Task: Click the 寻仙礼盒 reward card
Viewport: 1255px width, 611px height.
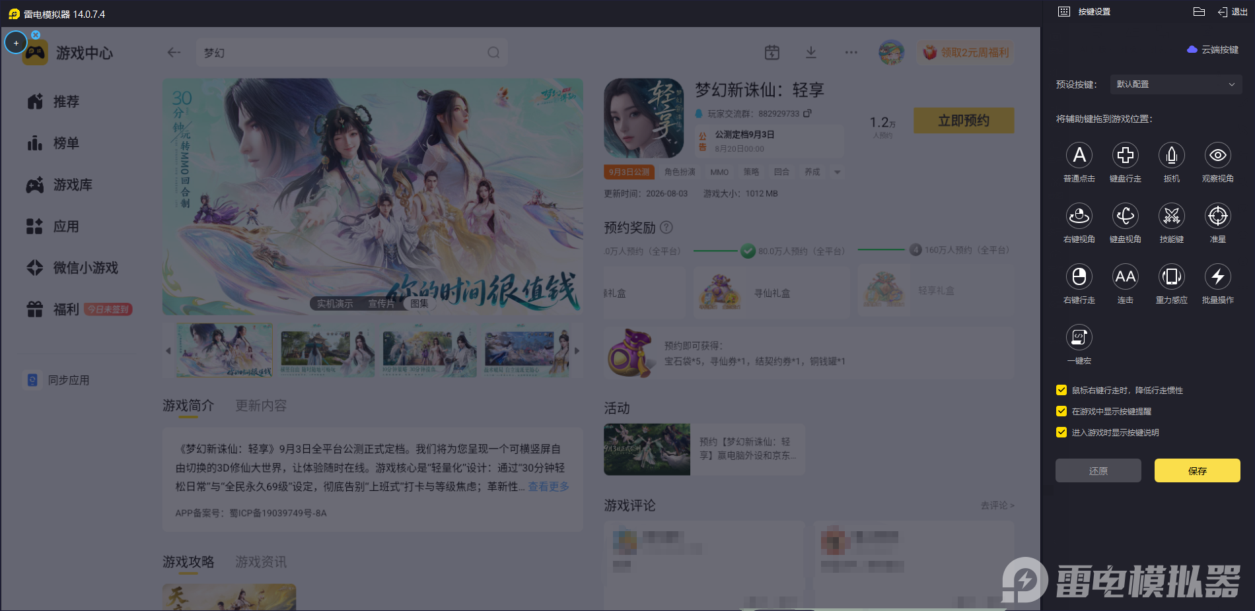Action: 771,293
